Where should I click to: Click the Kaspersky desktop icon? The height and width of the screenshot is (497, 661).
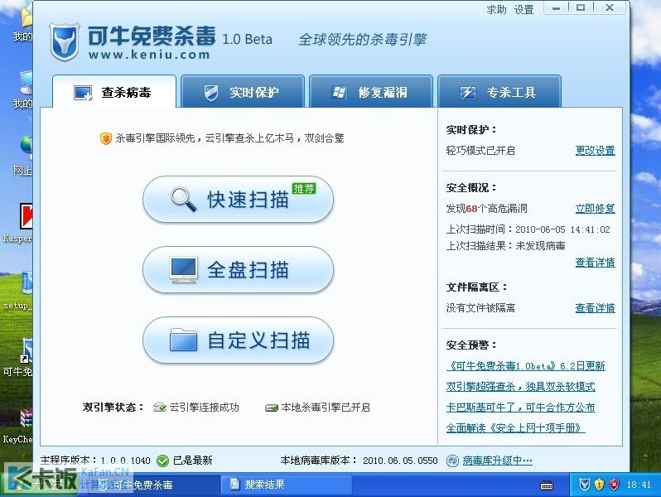pyautogui.click(x=26, y=218)
